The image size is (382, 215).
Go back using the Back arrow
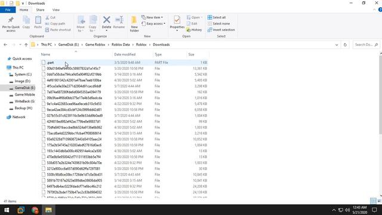(x=5, y=45)
